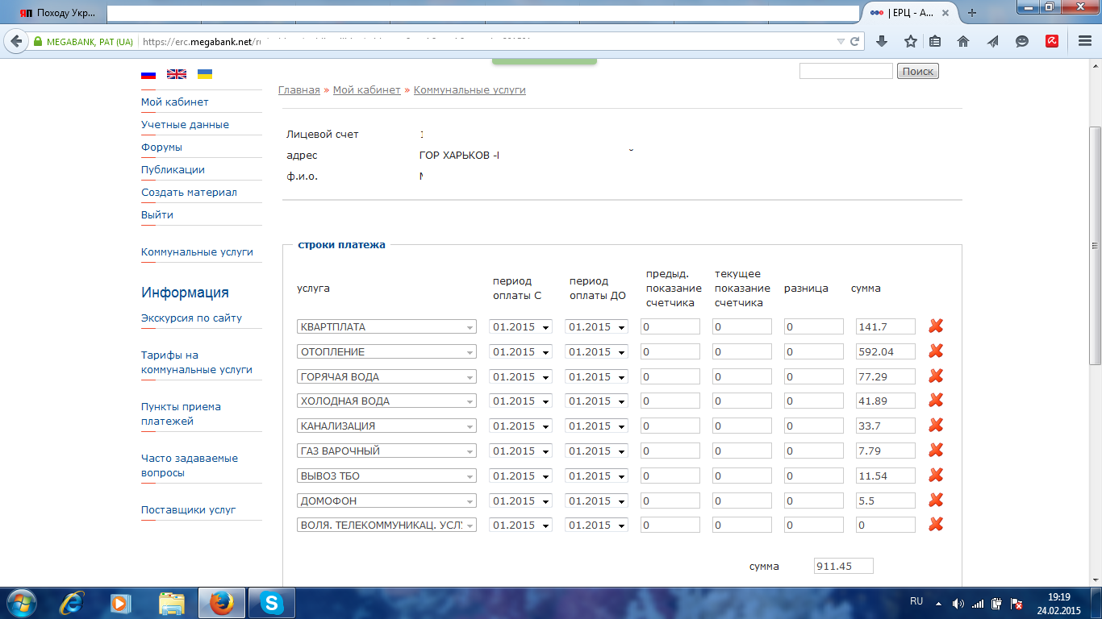Expand ГОРЯЧАЯ ВОДА period-from dropdown

click(520, 376)
